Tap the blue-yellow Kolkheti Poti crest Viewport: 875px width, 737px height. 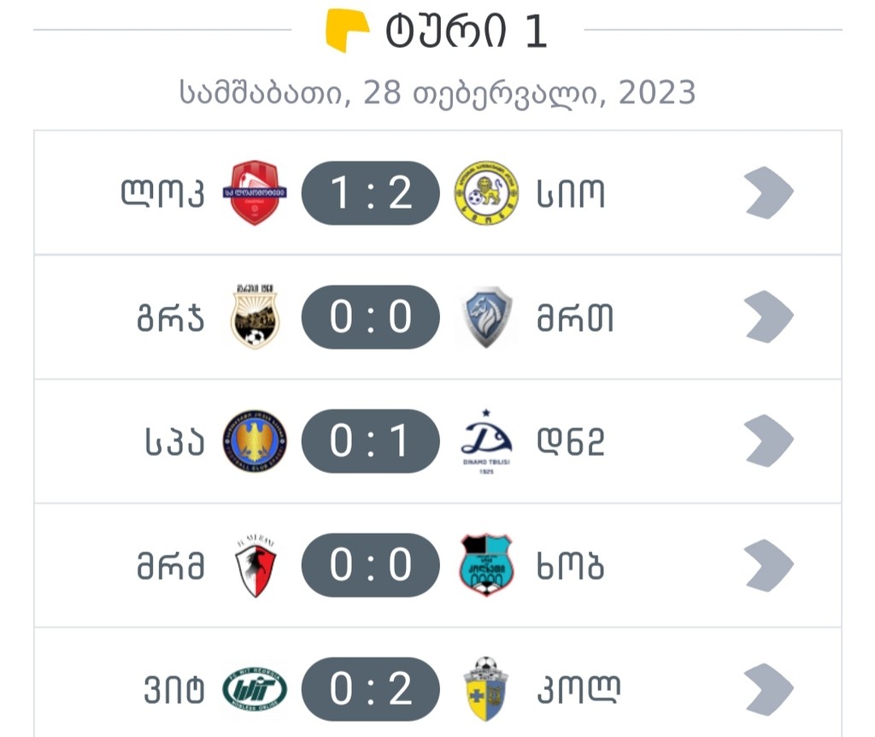486,688
